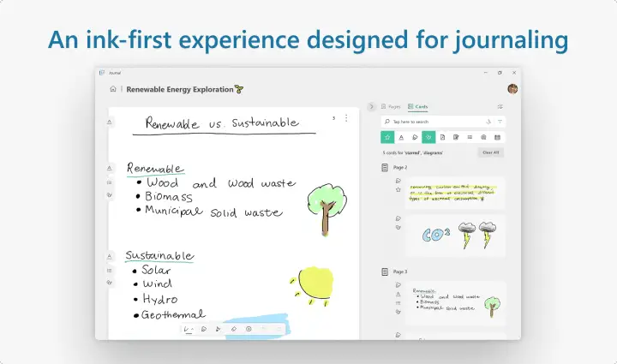Toggle the Ink tag card filter
Screen dimensions: 617x364
pyautogui.click(x=415, y=137)
